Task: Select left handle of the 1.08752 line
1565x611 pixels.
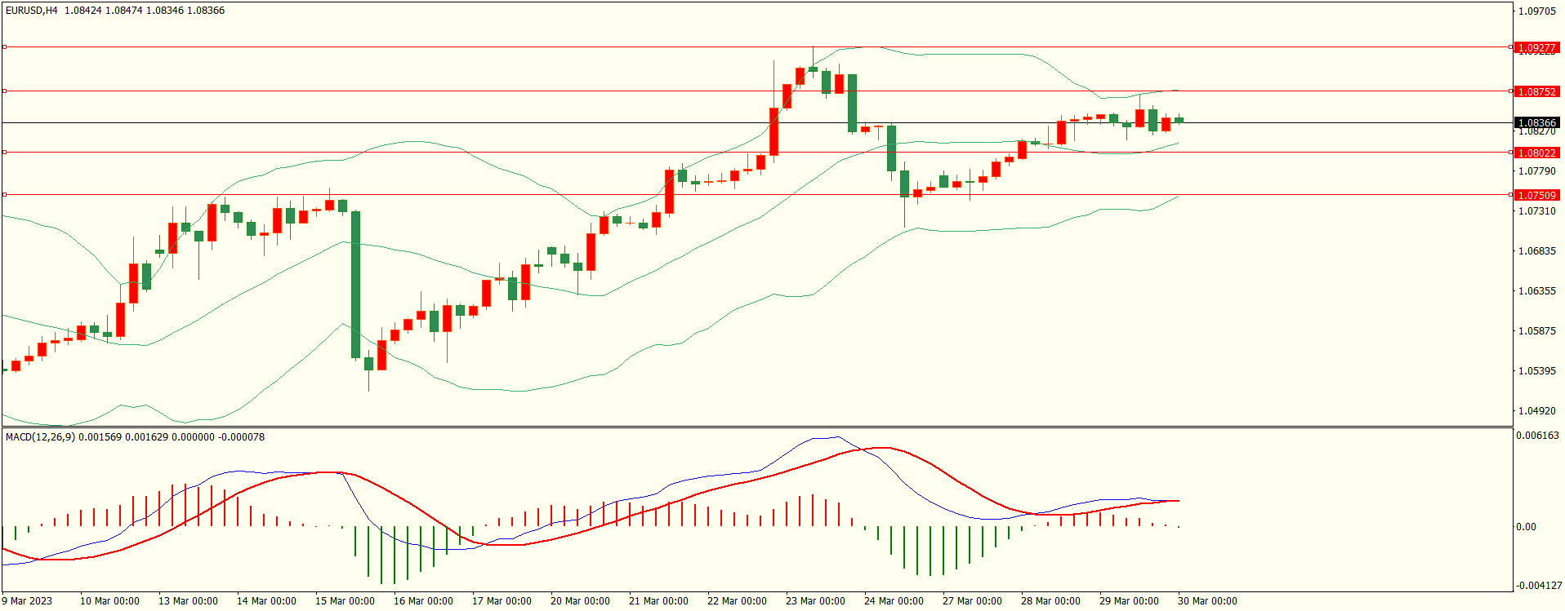Action: pos(4,91)
